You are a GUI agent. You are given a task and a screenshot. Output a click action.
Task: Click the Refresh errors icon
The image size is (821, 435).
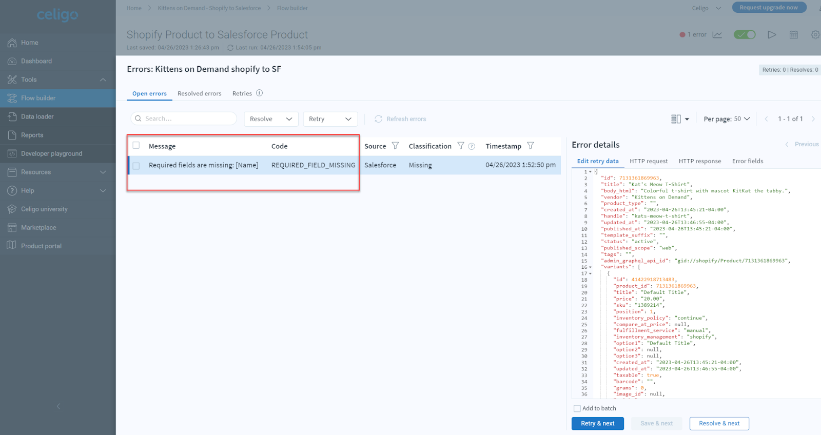[x=379, y=119]
